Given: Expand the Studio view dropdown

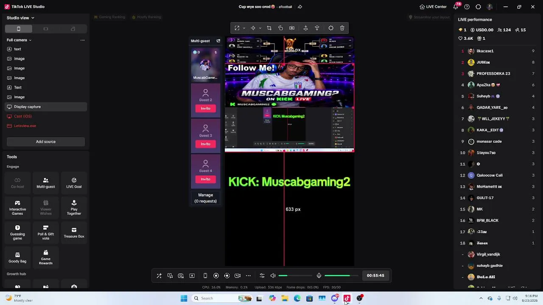Looking at the screenshot, I should (20, 18).
